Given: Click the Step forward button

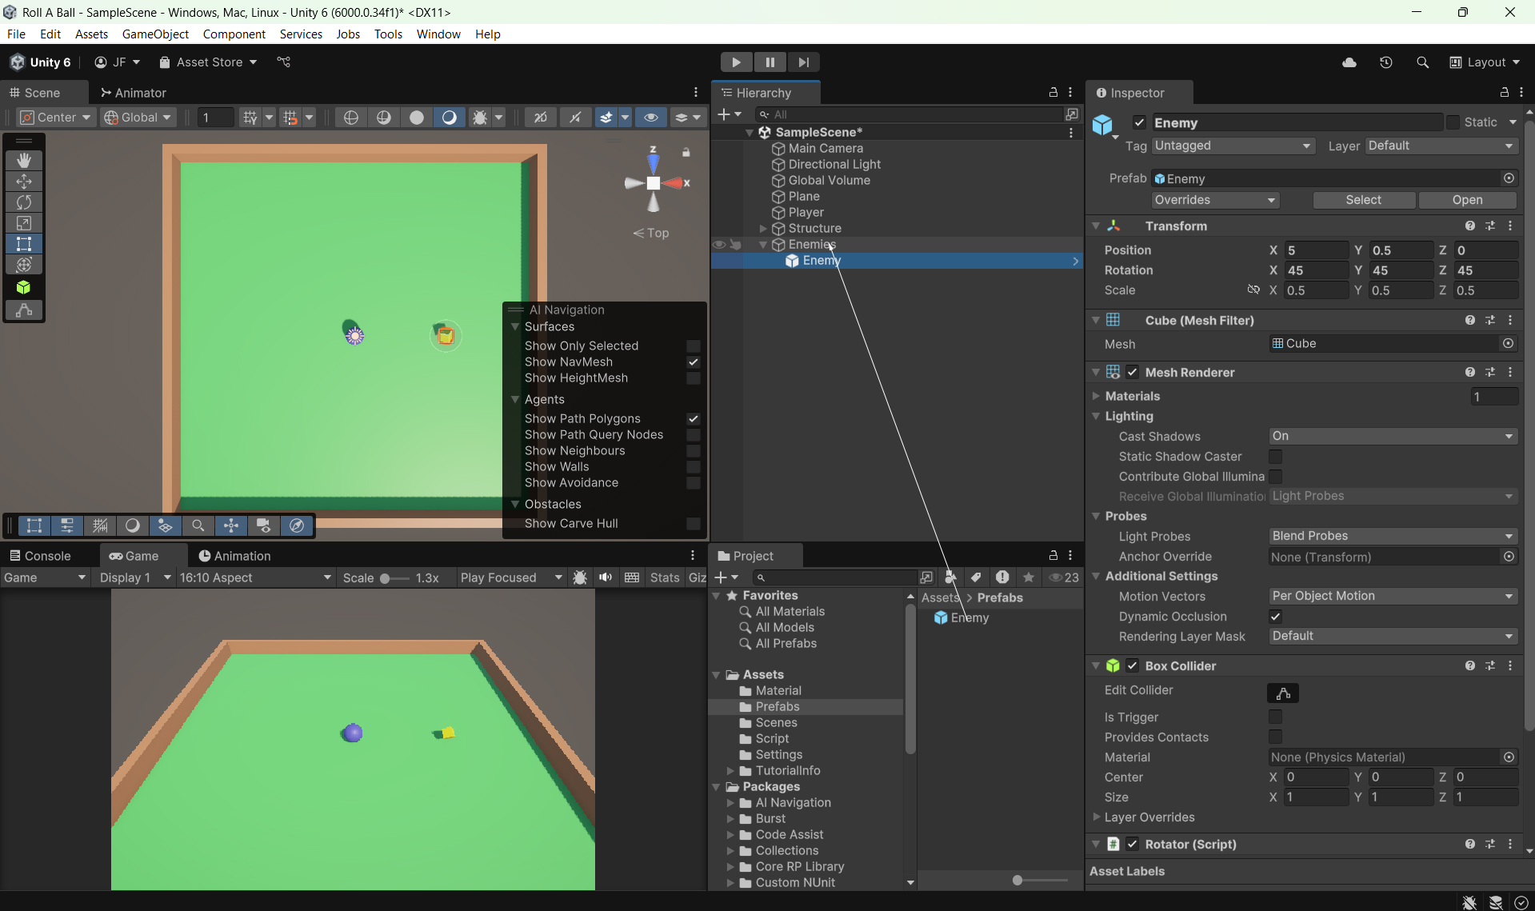Looking at the screenshot, I should pyautogui.click(x=803, y=62).
